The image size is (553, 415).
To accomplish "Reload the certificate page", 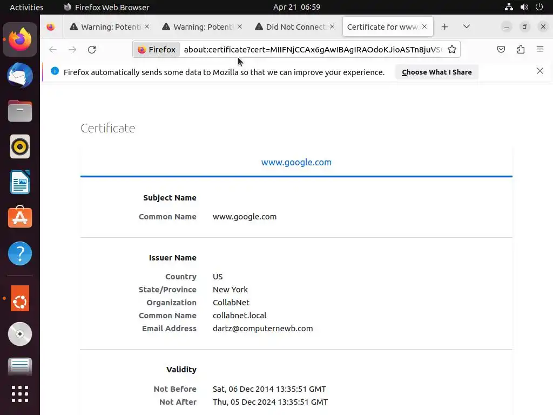I will click(92, 49).
